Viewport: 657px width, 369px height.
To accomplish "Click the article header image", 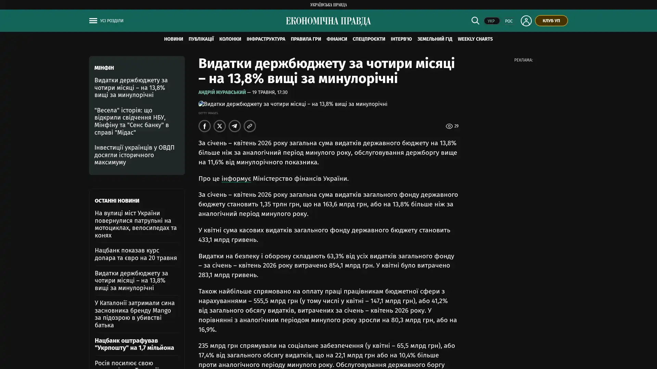I will click(293, 104).
